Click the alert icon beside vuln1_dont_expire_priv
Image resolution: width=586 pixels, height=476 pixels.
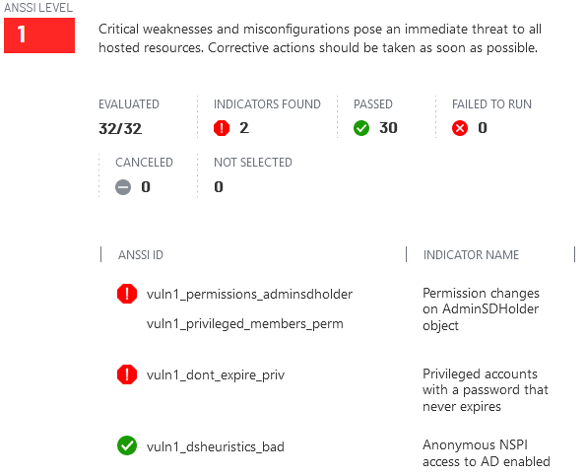coord(127,374)
